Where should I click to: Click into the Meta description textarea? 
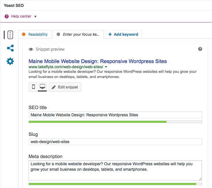tap(115, 170)
